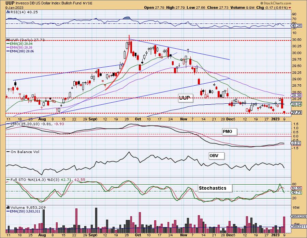
Task: Click the UUP ticker symbol in the title
Action: (x=10, y=3)
